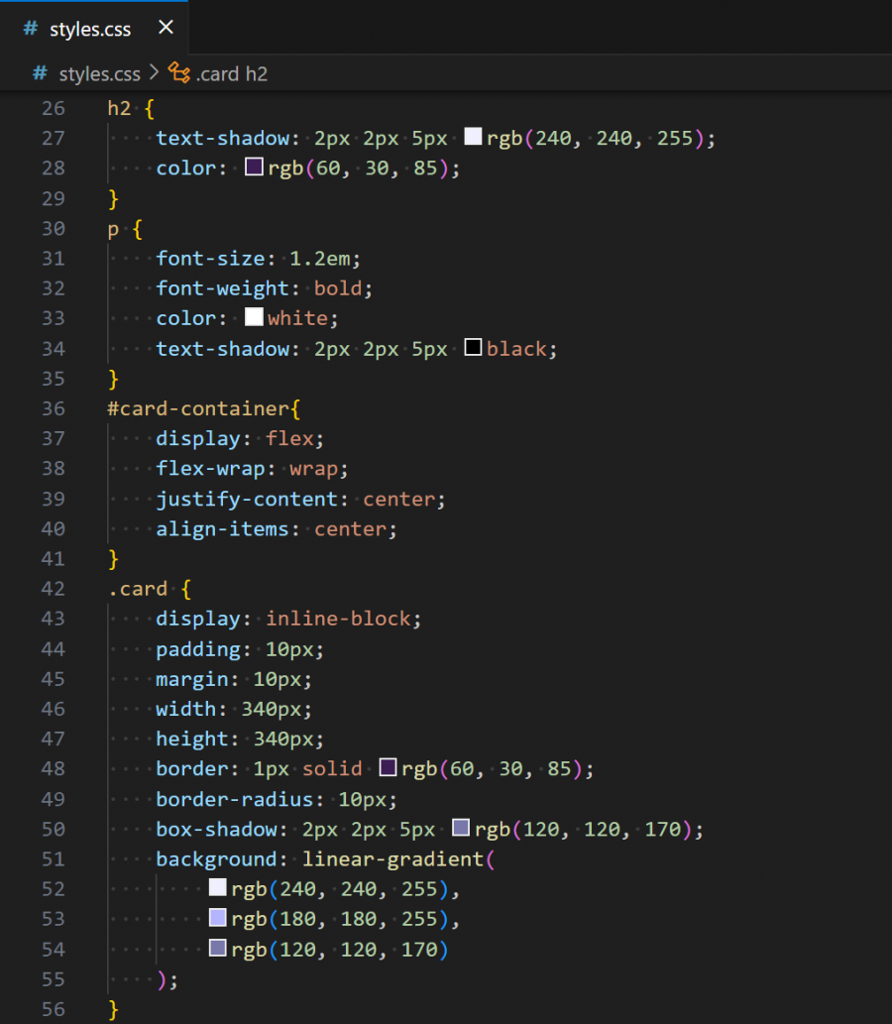
Task: Click the rgb(60, 30, 85) swatch on line 28
Action: pos(254,167)
